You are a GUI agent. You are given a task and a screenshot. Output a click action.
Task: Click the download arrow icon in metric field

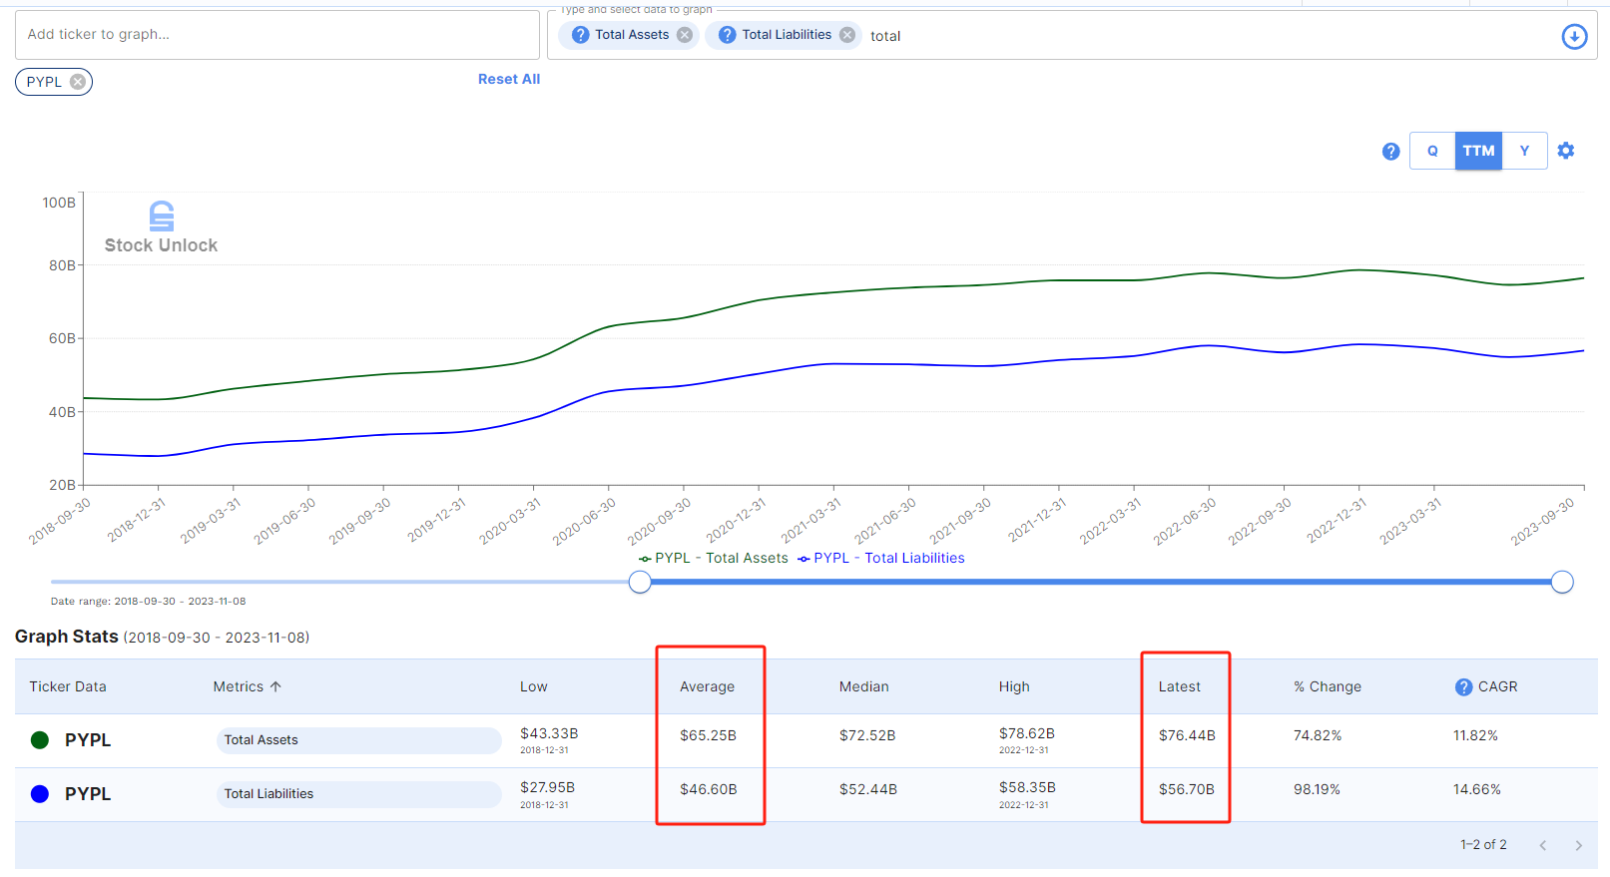(1574, 37)
